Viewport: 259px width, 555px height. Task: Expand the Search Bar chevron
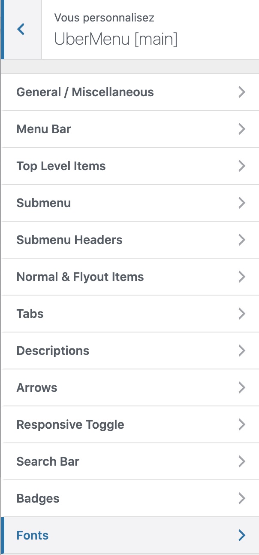click(x=241, y=461)
